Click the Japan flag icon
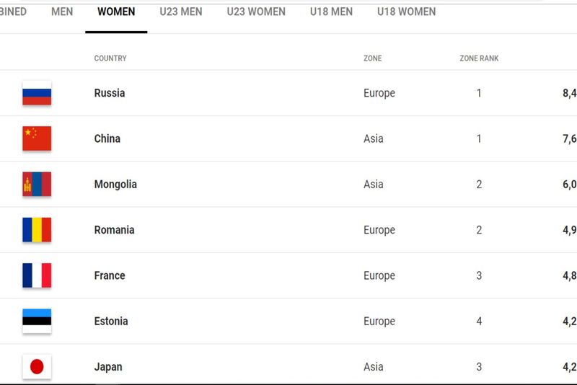577x385 pixels. point(37,367)
